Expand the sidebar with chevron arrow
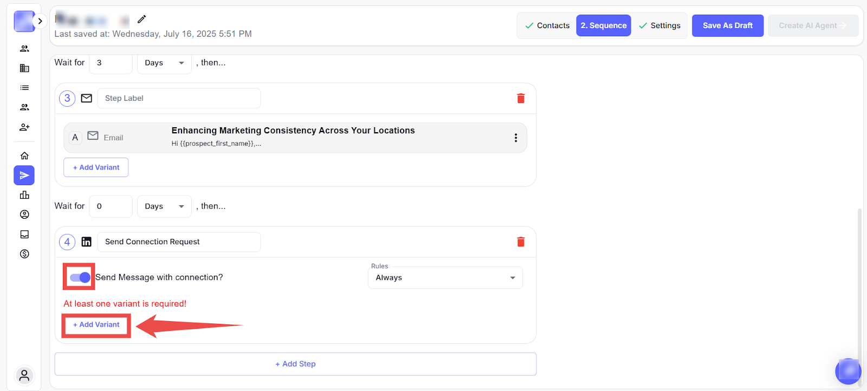867x391 pixels. (40, 21)
